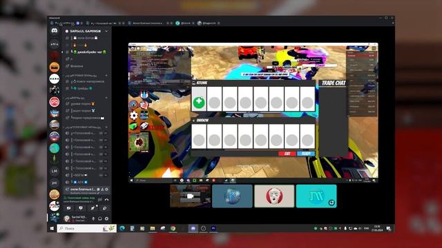442x248 pixels.
Task: Click the magnet icon in game HUD
Action: [x=144, y=94]
